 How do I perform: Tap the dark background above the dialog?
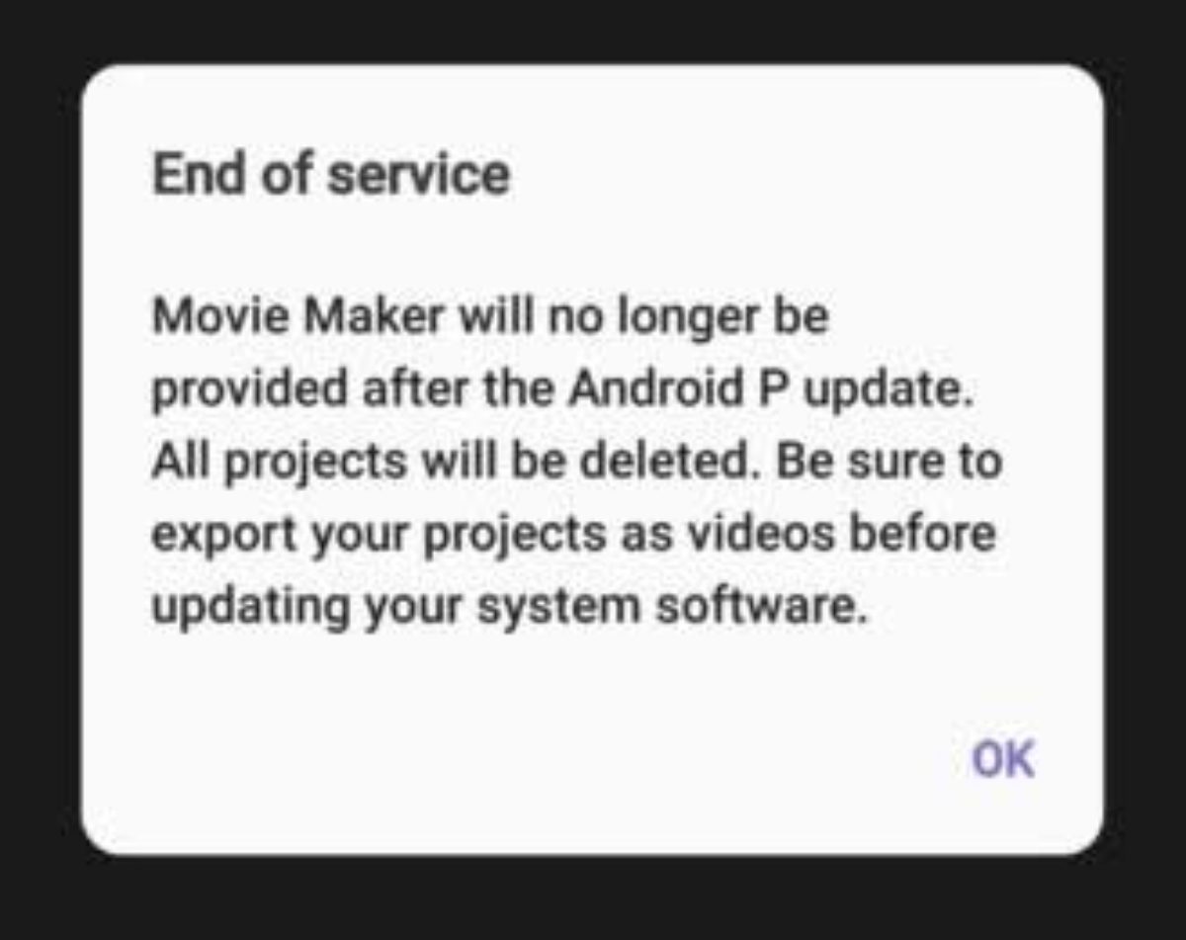(x=593, y=32)
